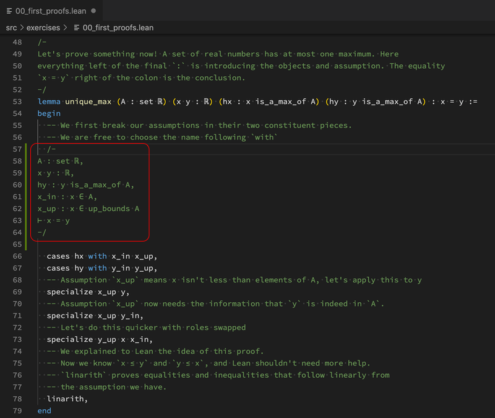Screen dimensions: 495x418
Task: Click the unsaved dot on 00_first_proofs.lean tab
Action: click(x=93, y=11)
